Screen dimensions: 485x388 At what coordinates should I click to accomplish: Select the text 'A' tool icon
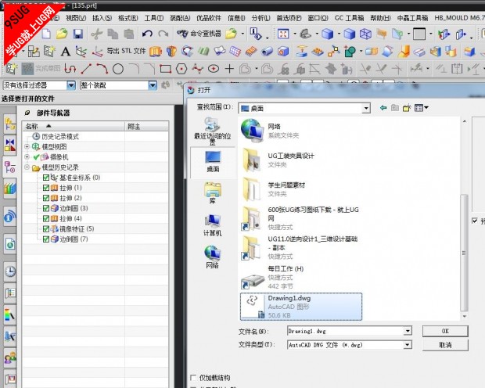[65, 52]
